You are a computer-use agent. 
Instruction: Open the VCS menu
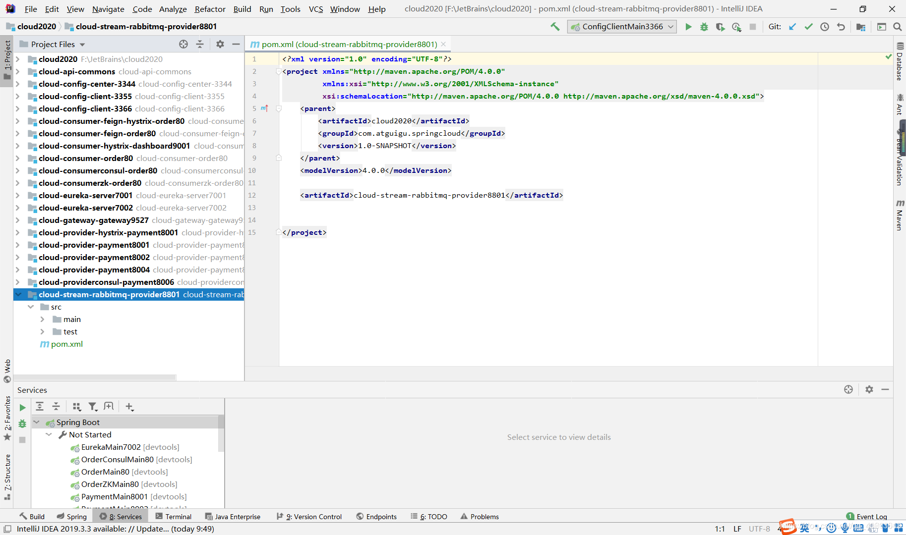(316, 9)
